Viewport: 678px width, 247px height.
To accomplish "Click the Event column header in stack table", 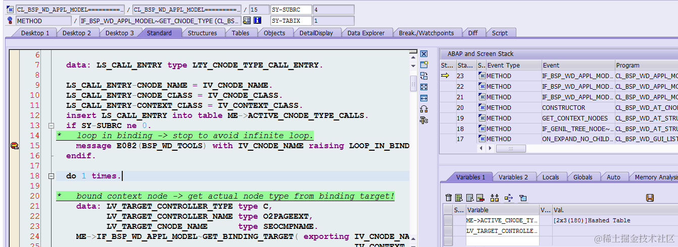I will point(578,65).
